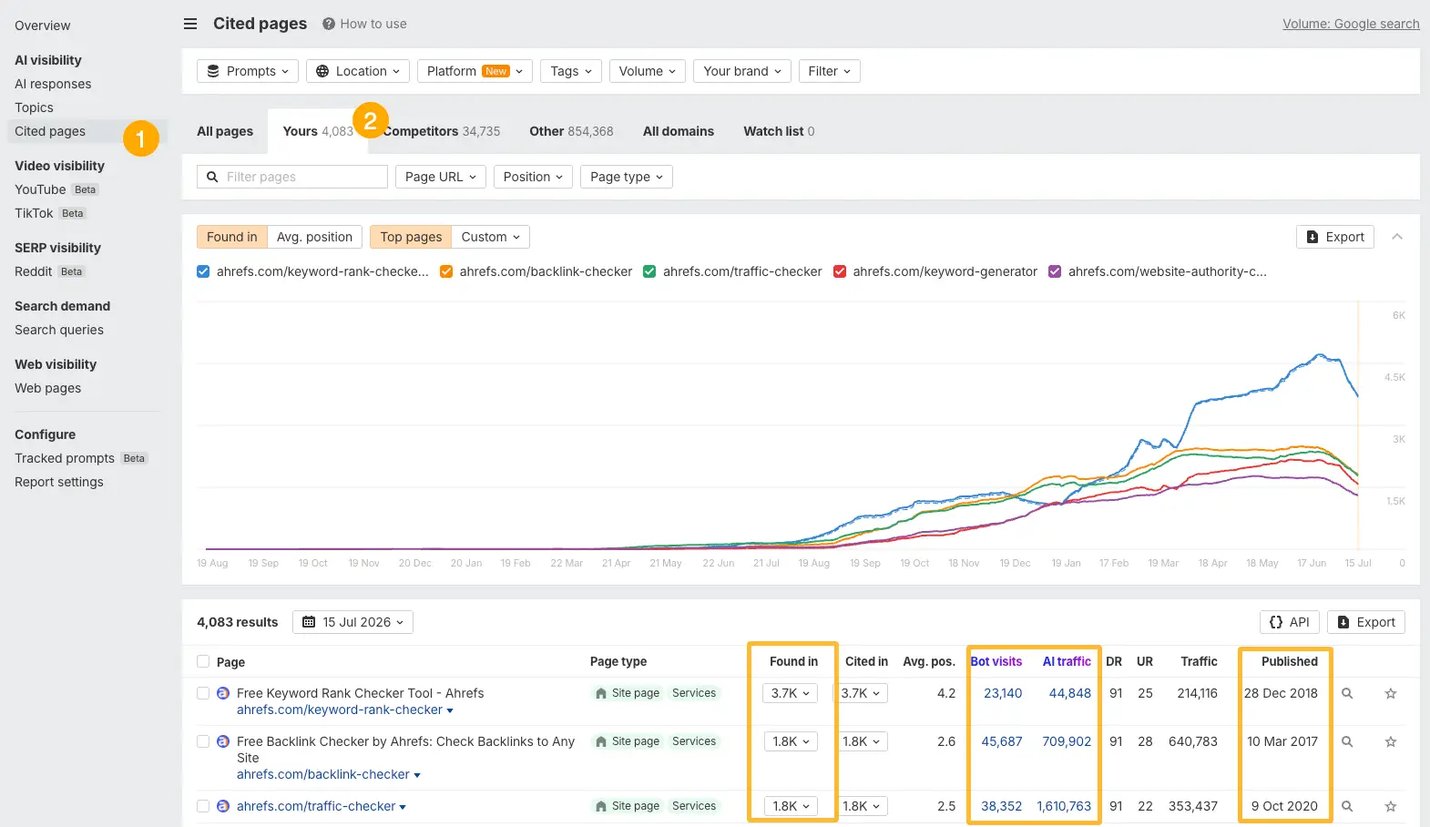
Task: Open the Found in 3.7K dropdown for keyword-rank-checker
Action: click(790, 693)
